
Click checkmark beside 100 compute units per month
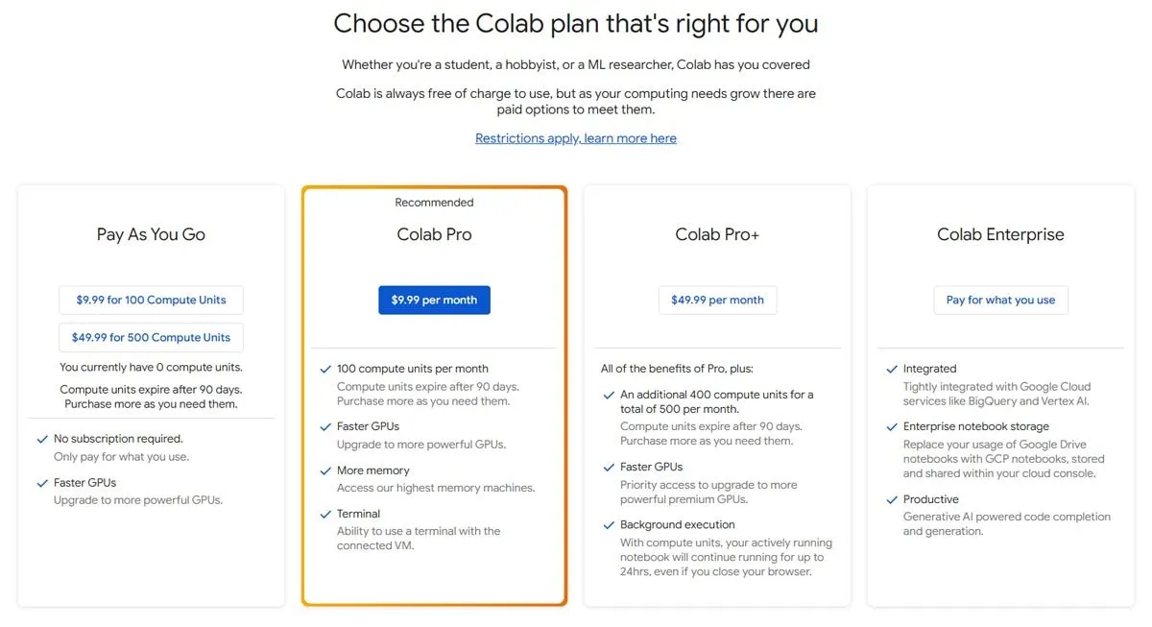(325, 369)
